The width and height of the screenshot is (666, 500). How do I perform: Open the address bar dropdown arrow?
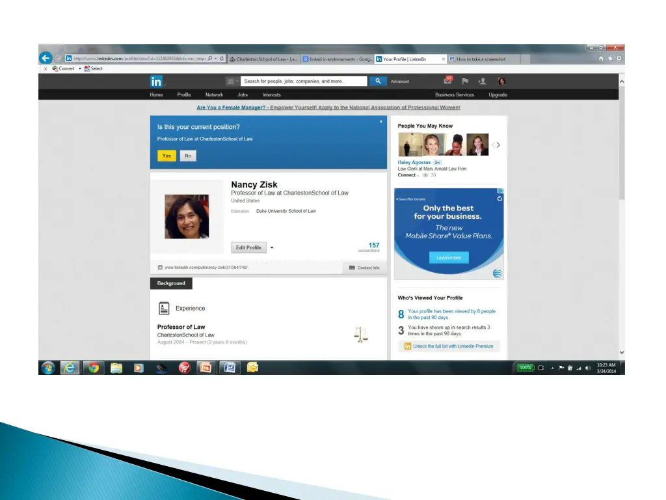tap(216, 59)
